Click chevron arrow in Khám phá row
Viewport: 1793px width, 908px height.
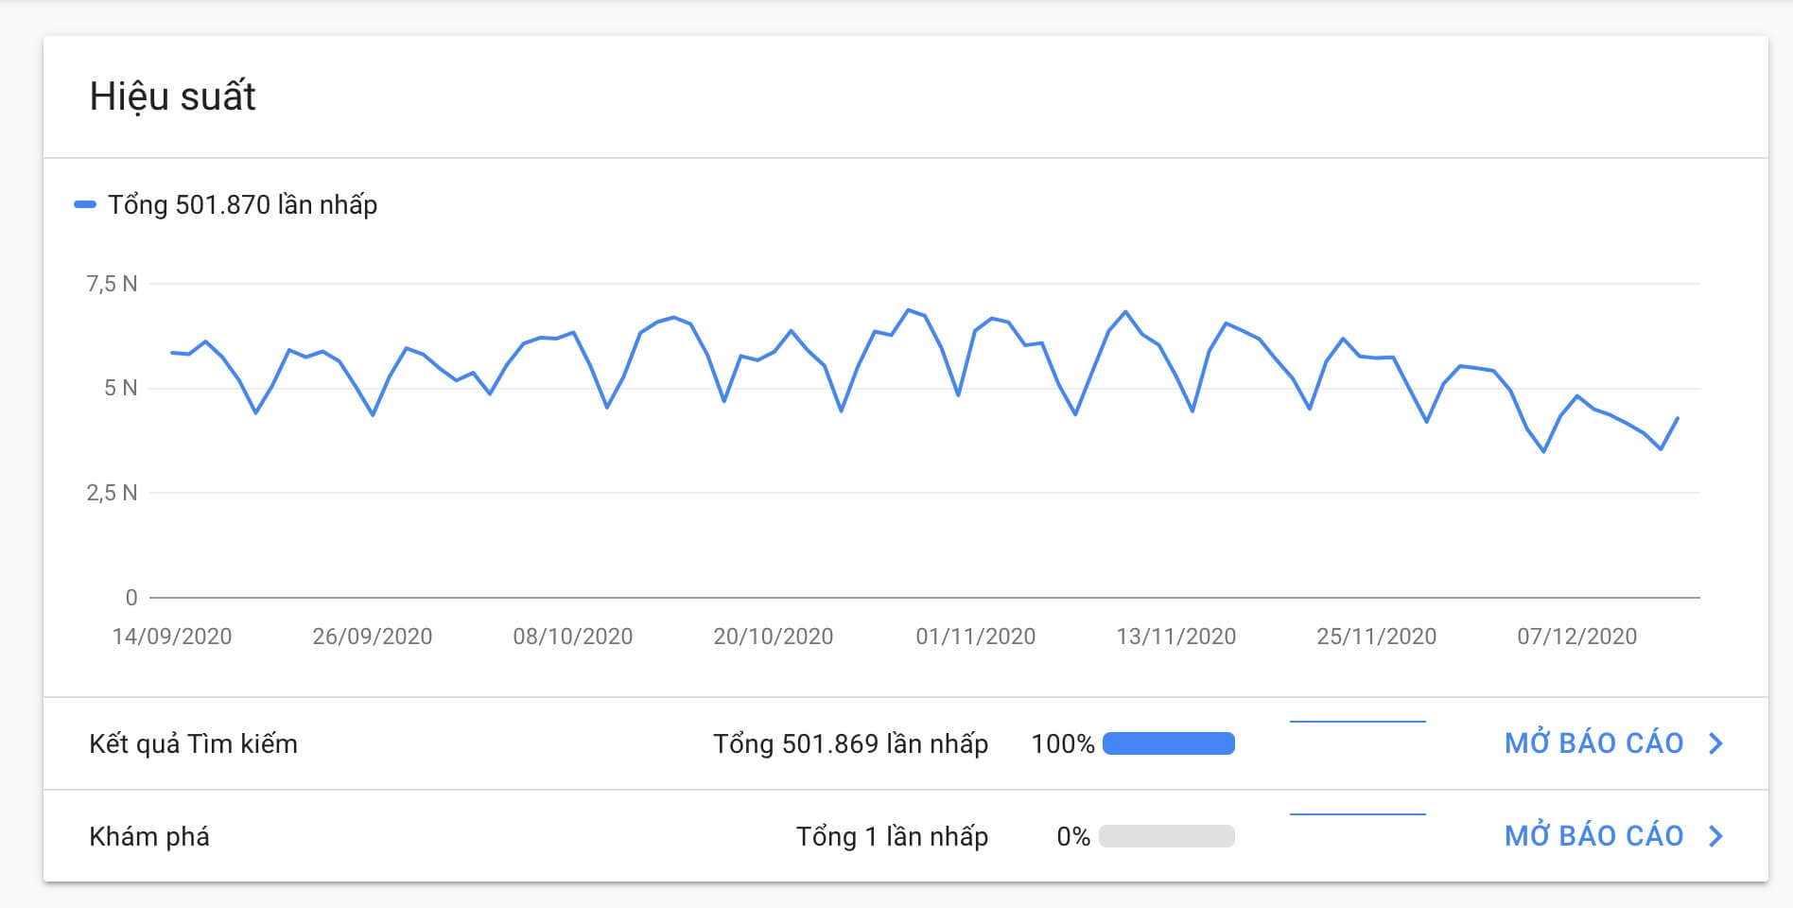pos(1716,836)
